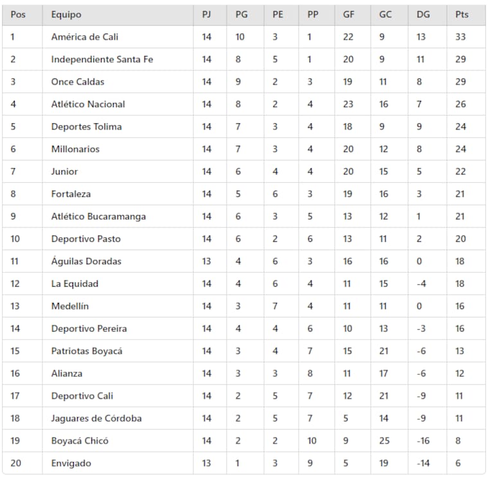Click the PG column header

point(241,15)
